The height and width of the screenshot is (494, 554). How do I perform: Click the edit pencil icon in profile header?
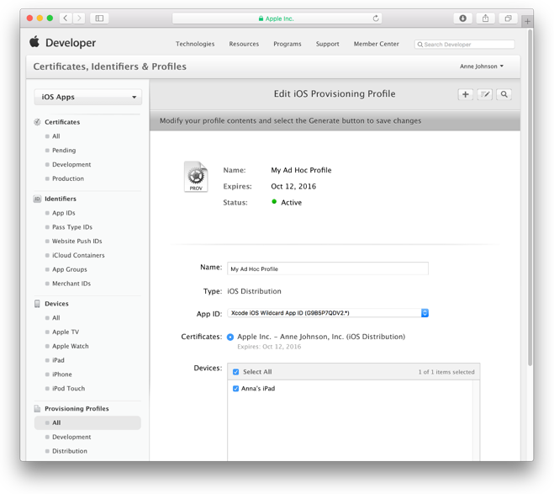click(485, 94)
